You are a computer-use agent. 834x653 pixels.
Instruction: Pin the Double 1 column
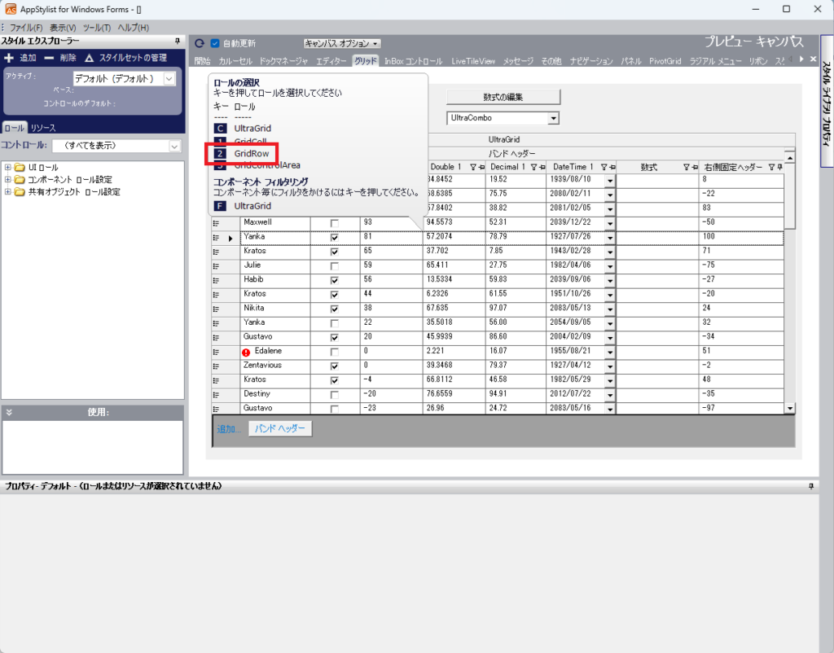tap(481, 167)
